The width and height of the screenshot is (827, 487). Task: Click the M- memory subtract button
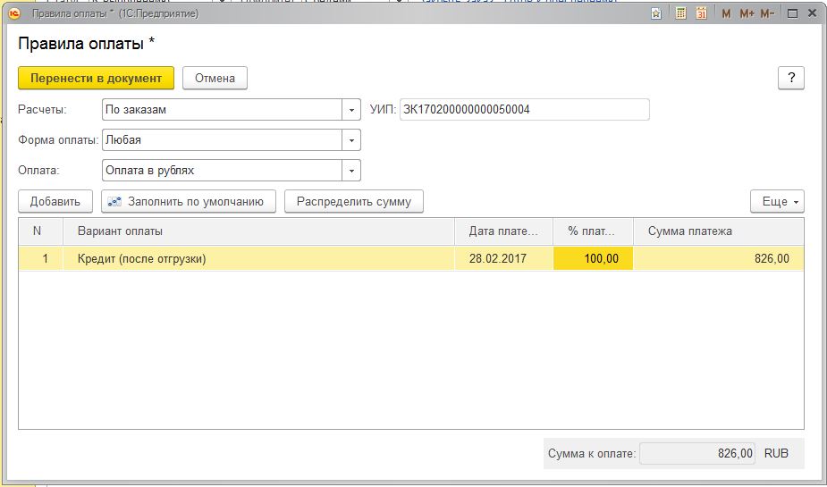click(767, 13)
